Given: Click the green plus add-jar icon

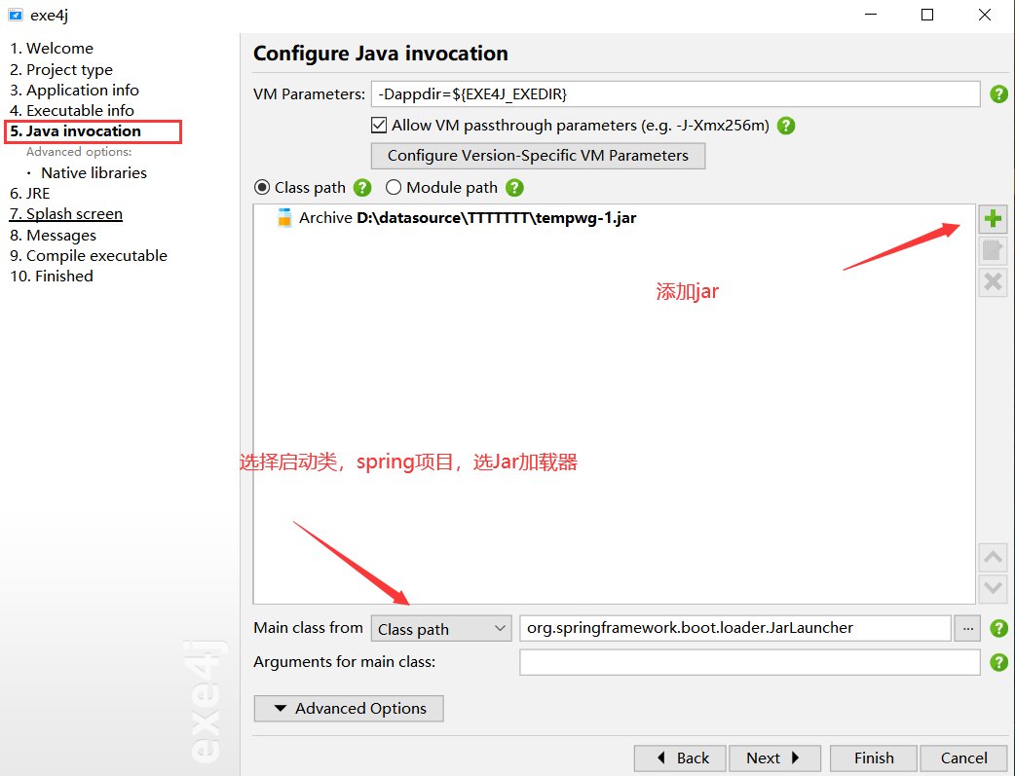Looking at the screenshot, I should pyautogui.click(x=993, y=219).
